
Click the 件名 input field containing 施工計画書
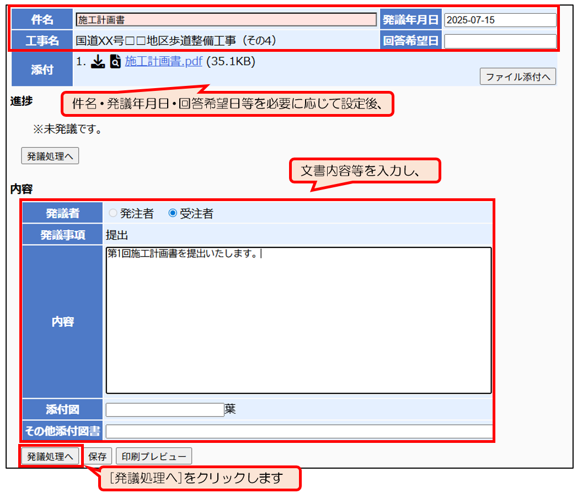point(226,20)
